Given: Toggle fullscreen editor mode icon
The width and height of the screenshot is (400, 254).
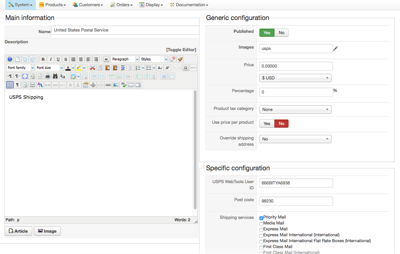Looking at the screenshot, I should pos(25,76).
